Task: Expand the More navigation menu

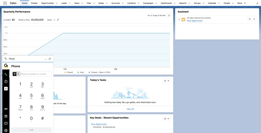Action: tap(241, 3)
